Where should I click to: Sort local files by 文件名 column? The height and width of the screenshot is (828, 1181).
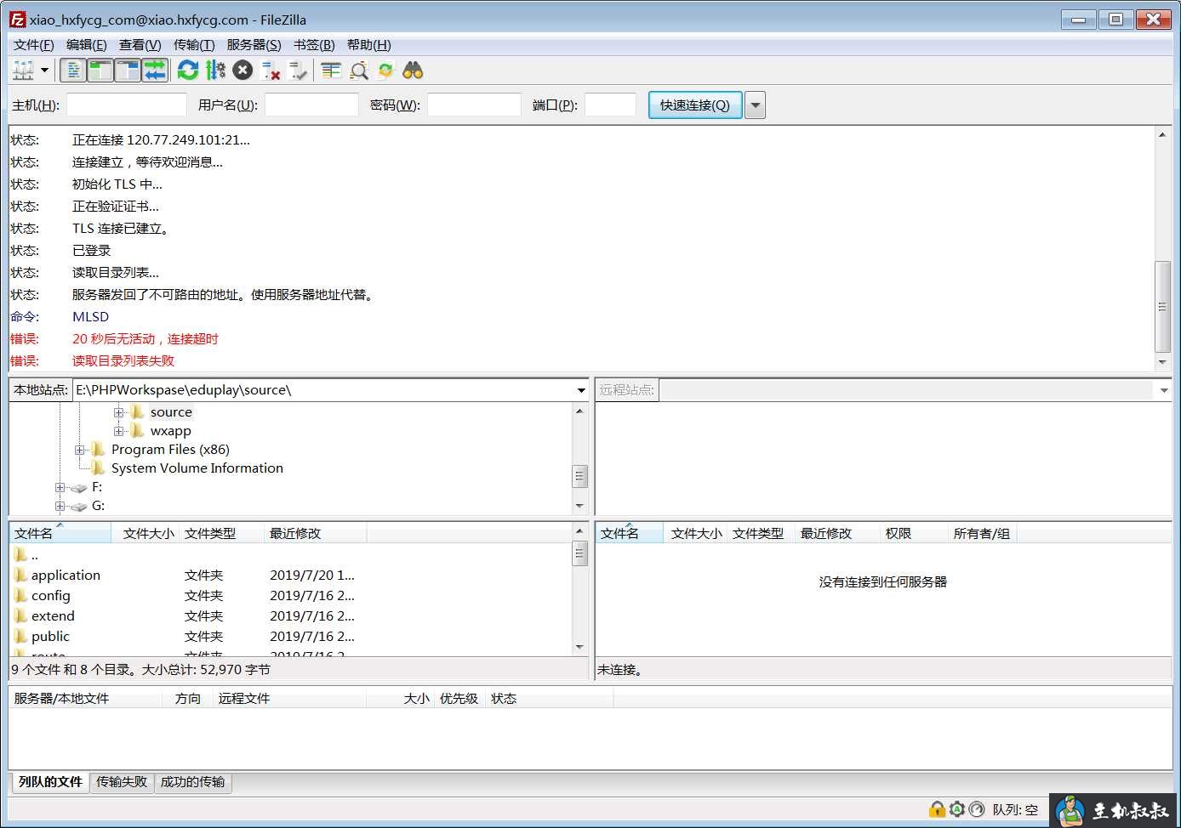coord(60,533)
